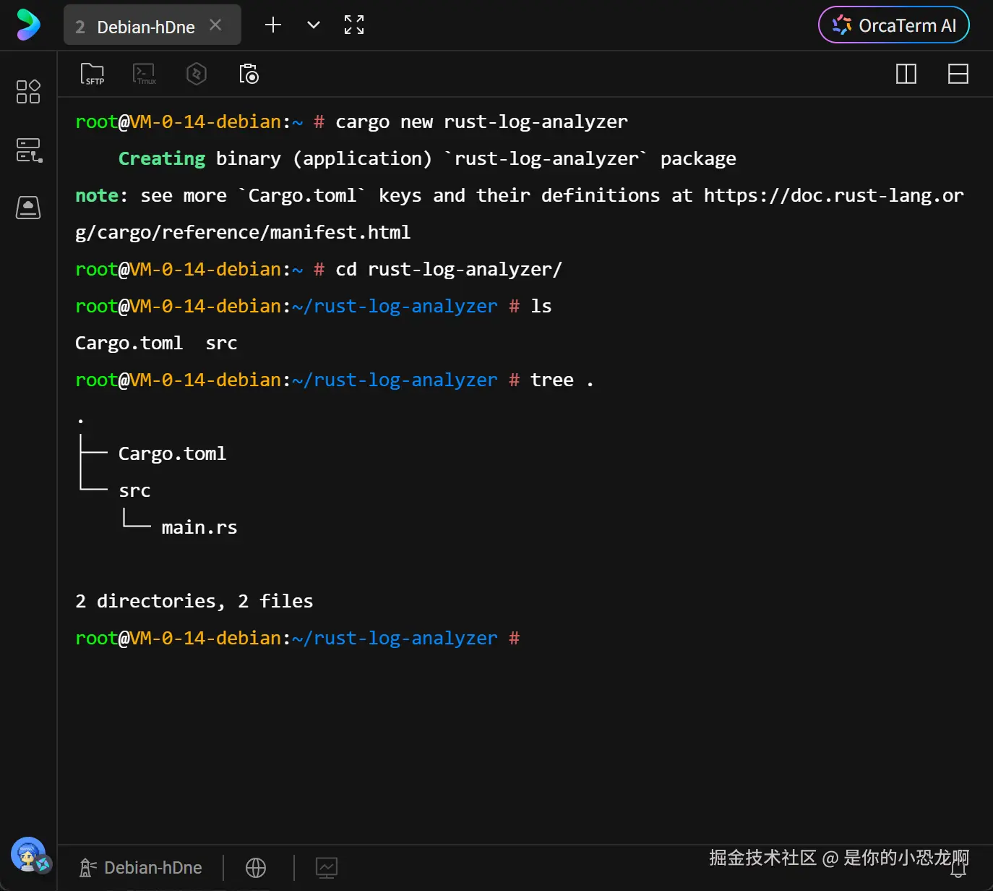Click the hexagon icon in the toolbar
This screenshot has height=891, width=993.
[x=197, y=74]
